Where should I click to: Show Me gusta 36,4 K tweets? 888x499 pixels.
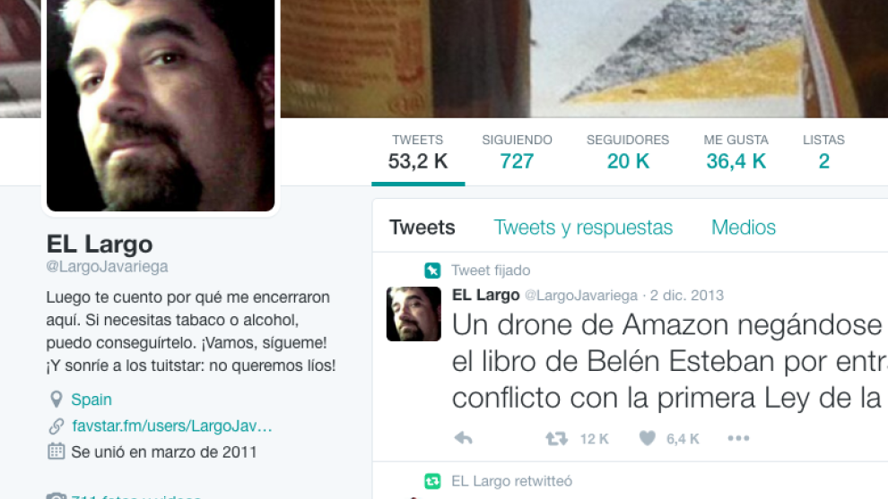(736, 153)
